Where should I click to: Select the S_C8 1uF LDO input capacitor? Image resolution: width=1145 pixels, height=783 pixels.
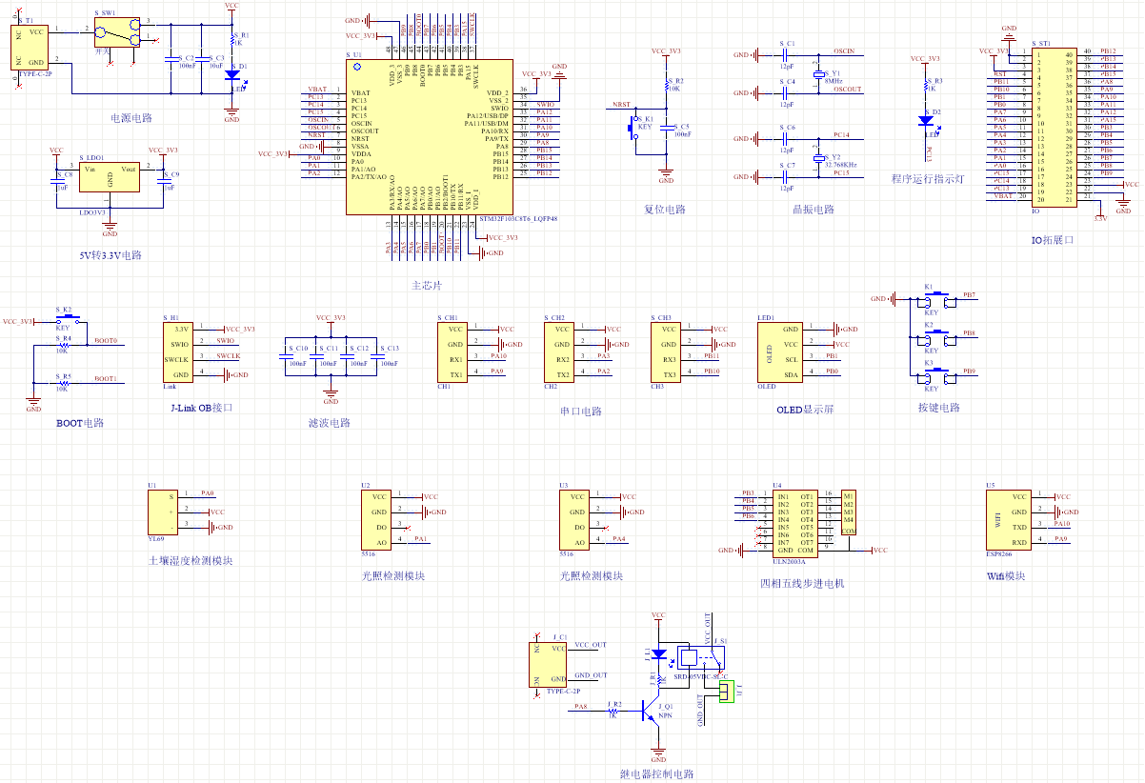(56, 181)
